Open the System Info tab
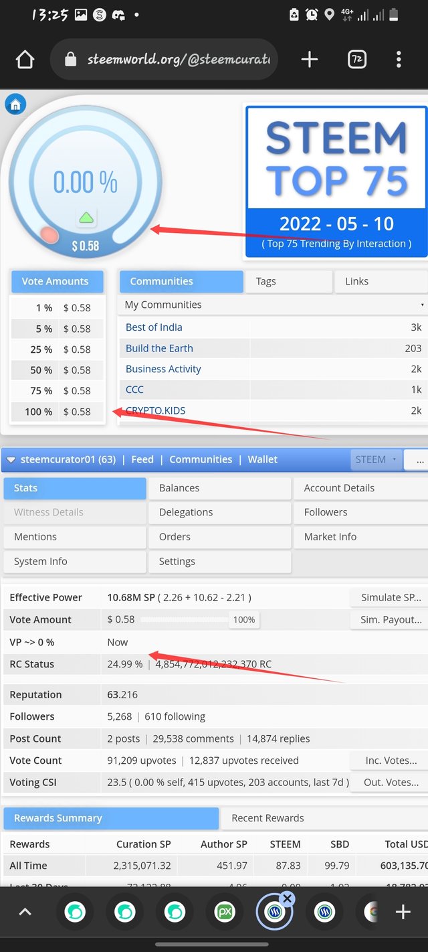The width and height of the screenshot is (428, 952). tap(74, 562)
